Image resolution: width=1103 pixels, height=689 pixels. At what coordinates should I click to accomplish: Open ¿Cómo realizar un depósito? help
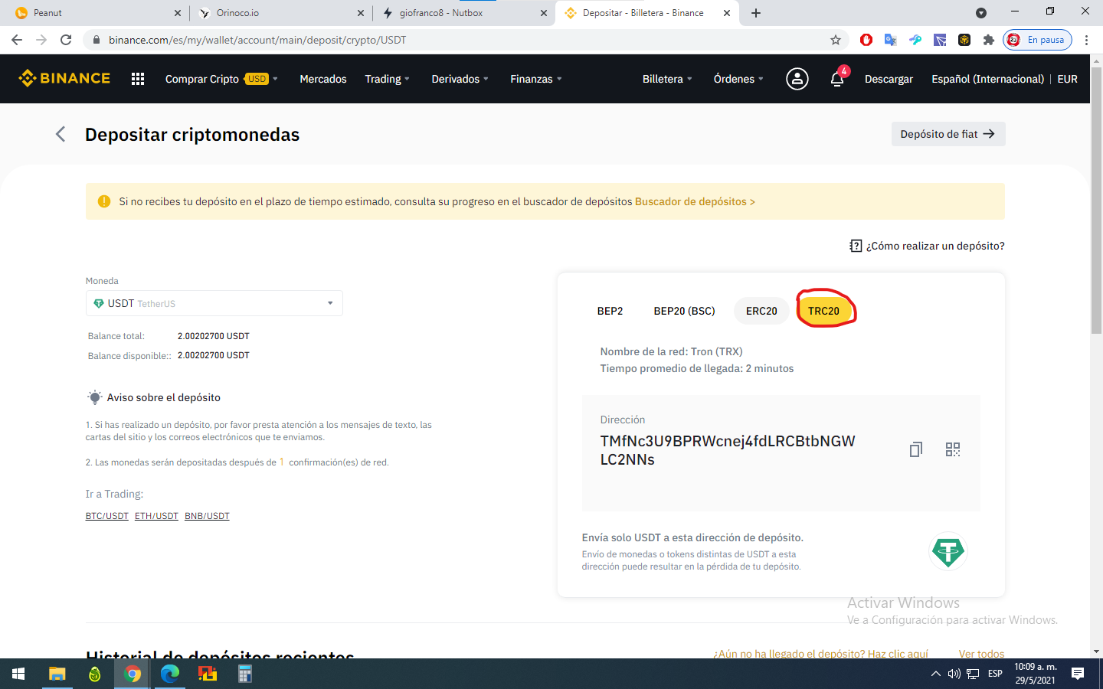click(x=928, y=246)
